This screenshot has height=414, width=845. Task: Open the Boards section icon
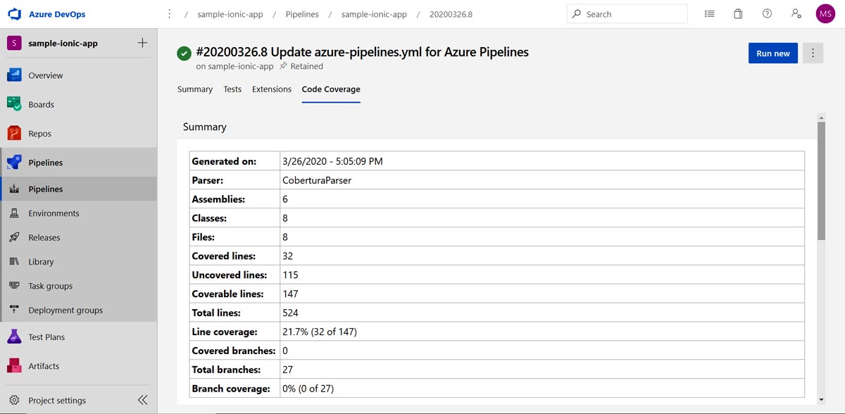coord(14,104)
